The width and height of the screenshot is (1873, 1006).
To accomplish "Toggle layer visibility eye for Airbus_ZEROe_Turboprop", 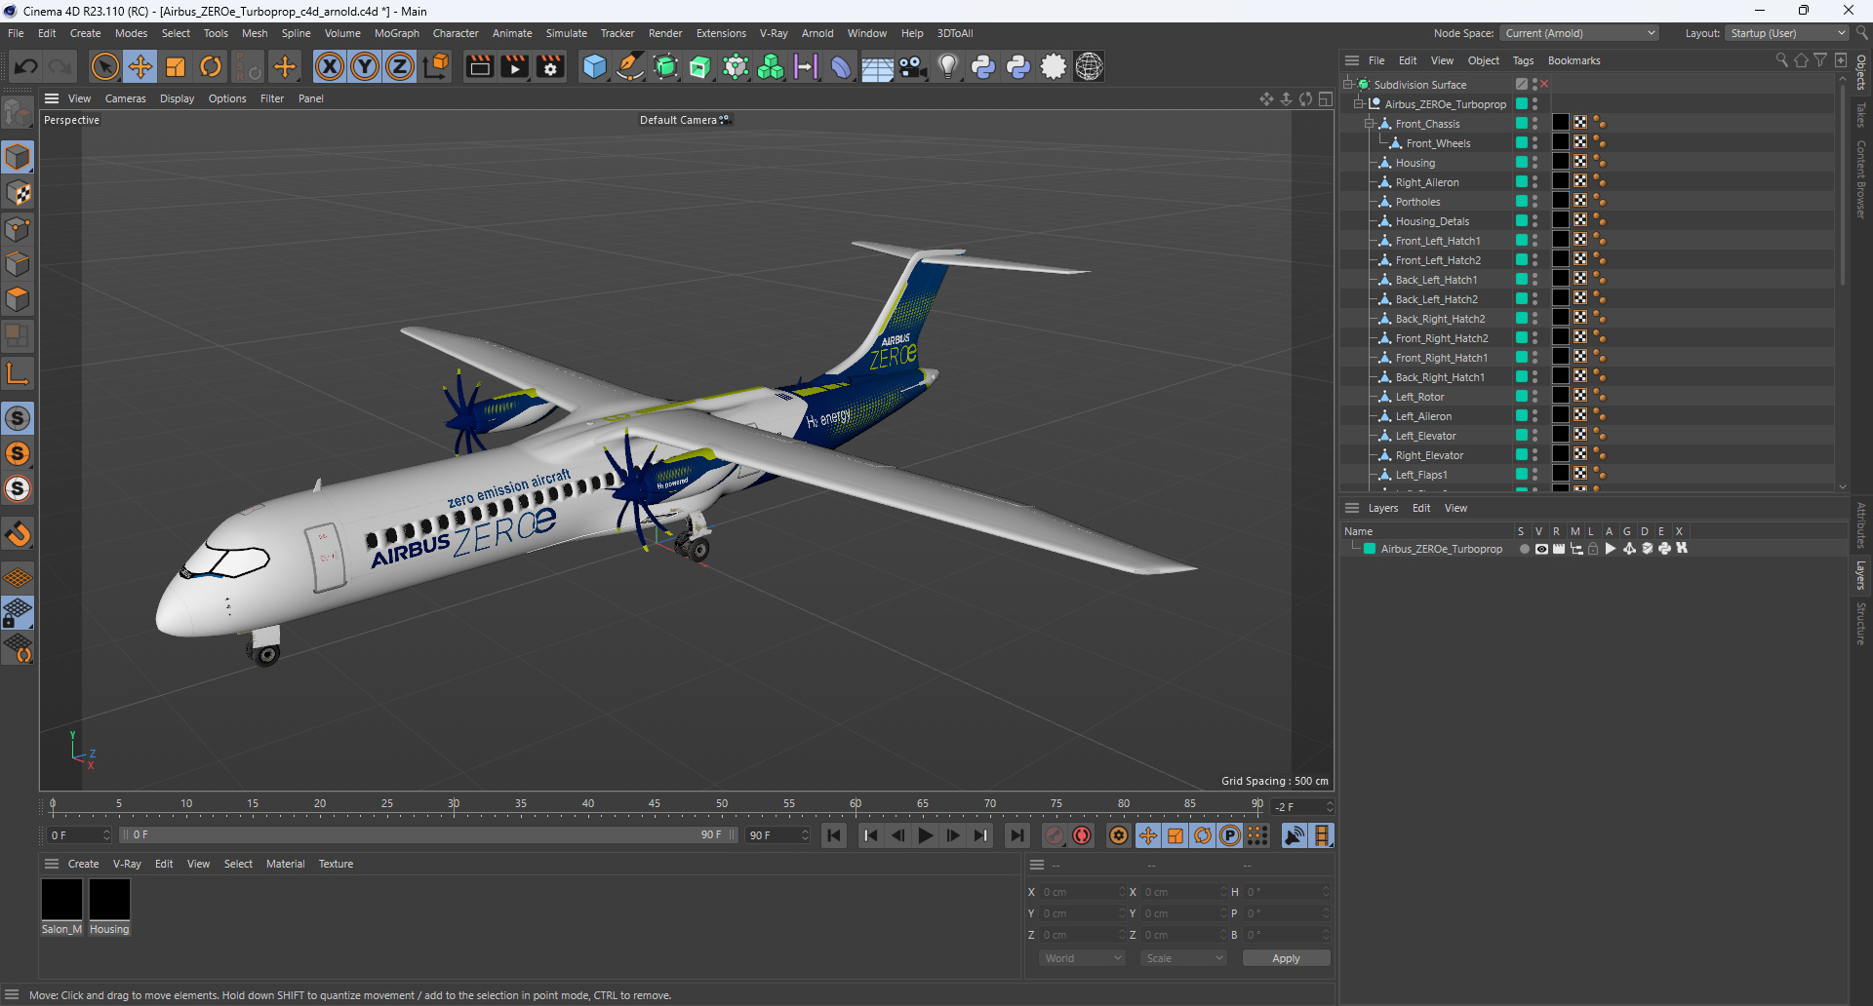I will pos(1541,549).
